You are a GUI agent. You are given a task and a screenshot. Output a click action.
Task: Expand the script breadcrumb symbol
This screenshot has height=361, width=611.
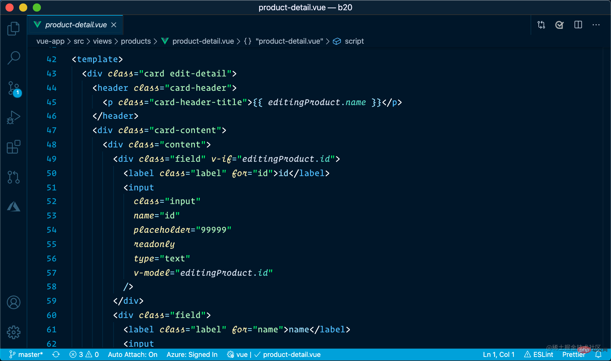click(x=354, y=41)
